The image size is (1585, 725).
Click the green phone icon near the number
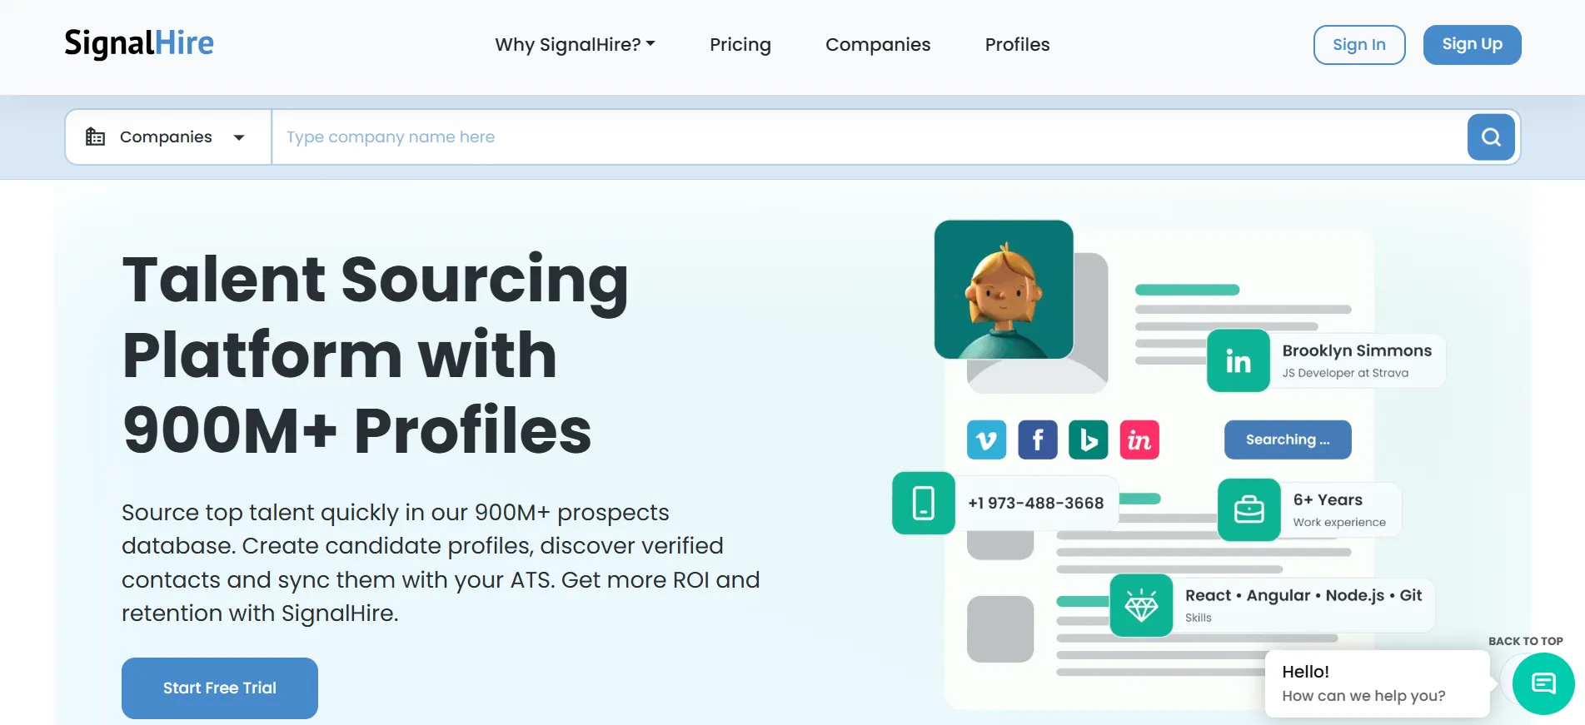pos(924,503)
